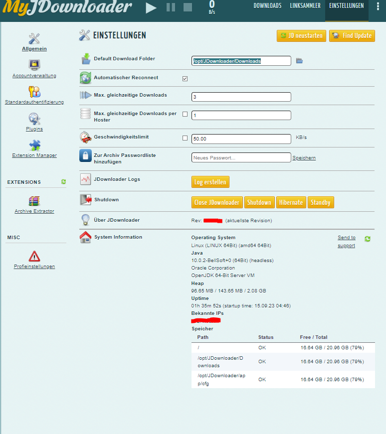Viewport: 386px width, 434px height.
Task: Enable Max. Downloads per Hoster checkbox
Action: click(185, 114)
